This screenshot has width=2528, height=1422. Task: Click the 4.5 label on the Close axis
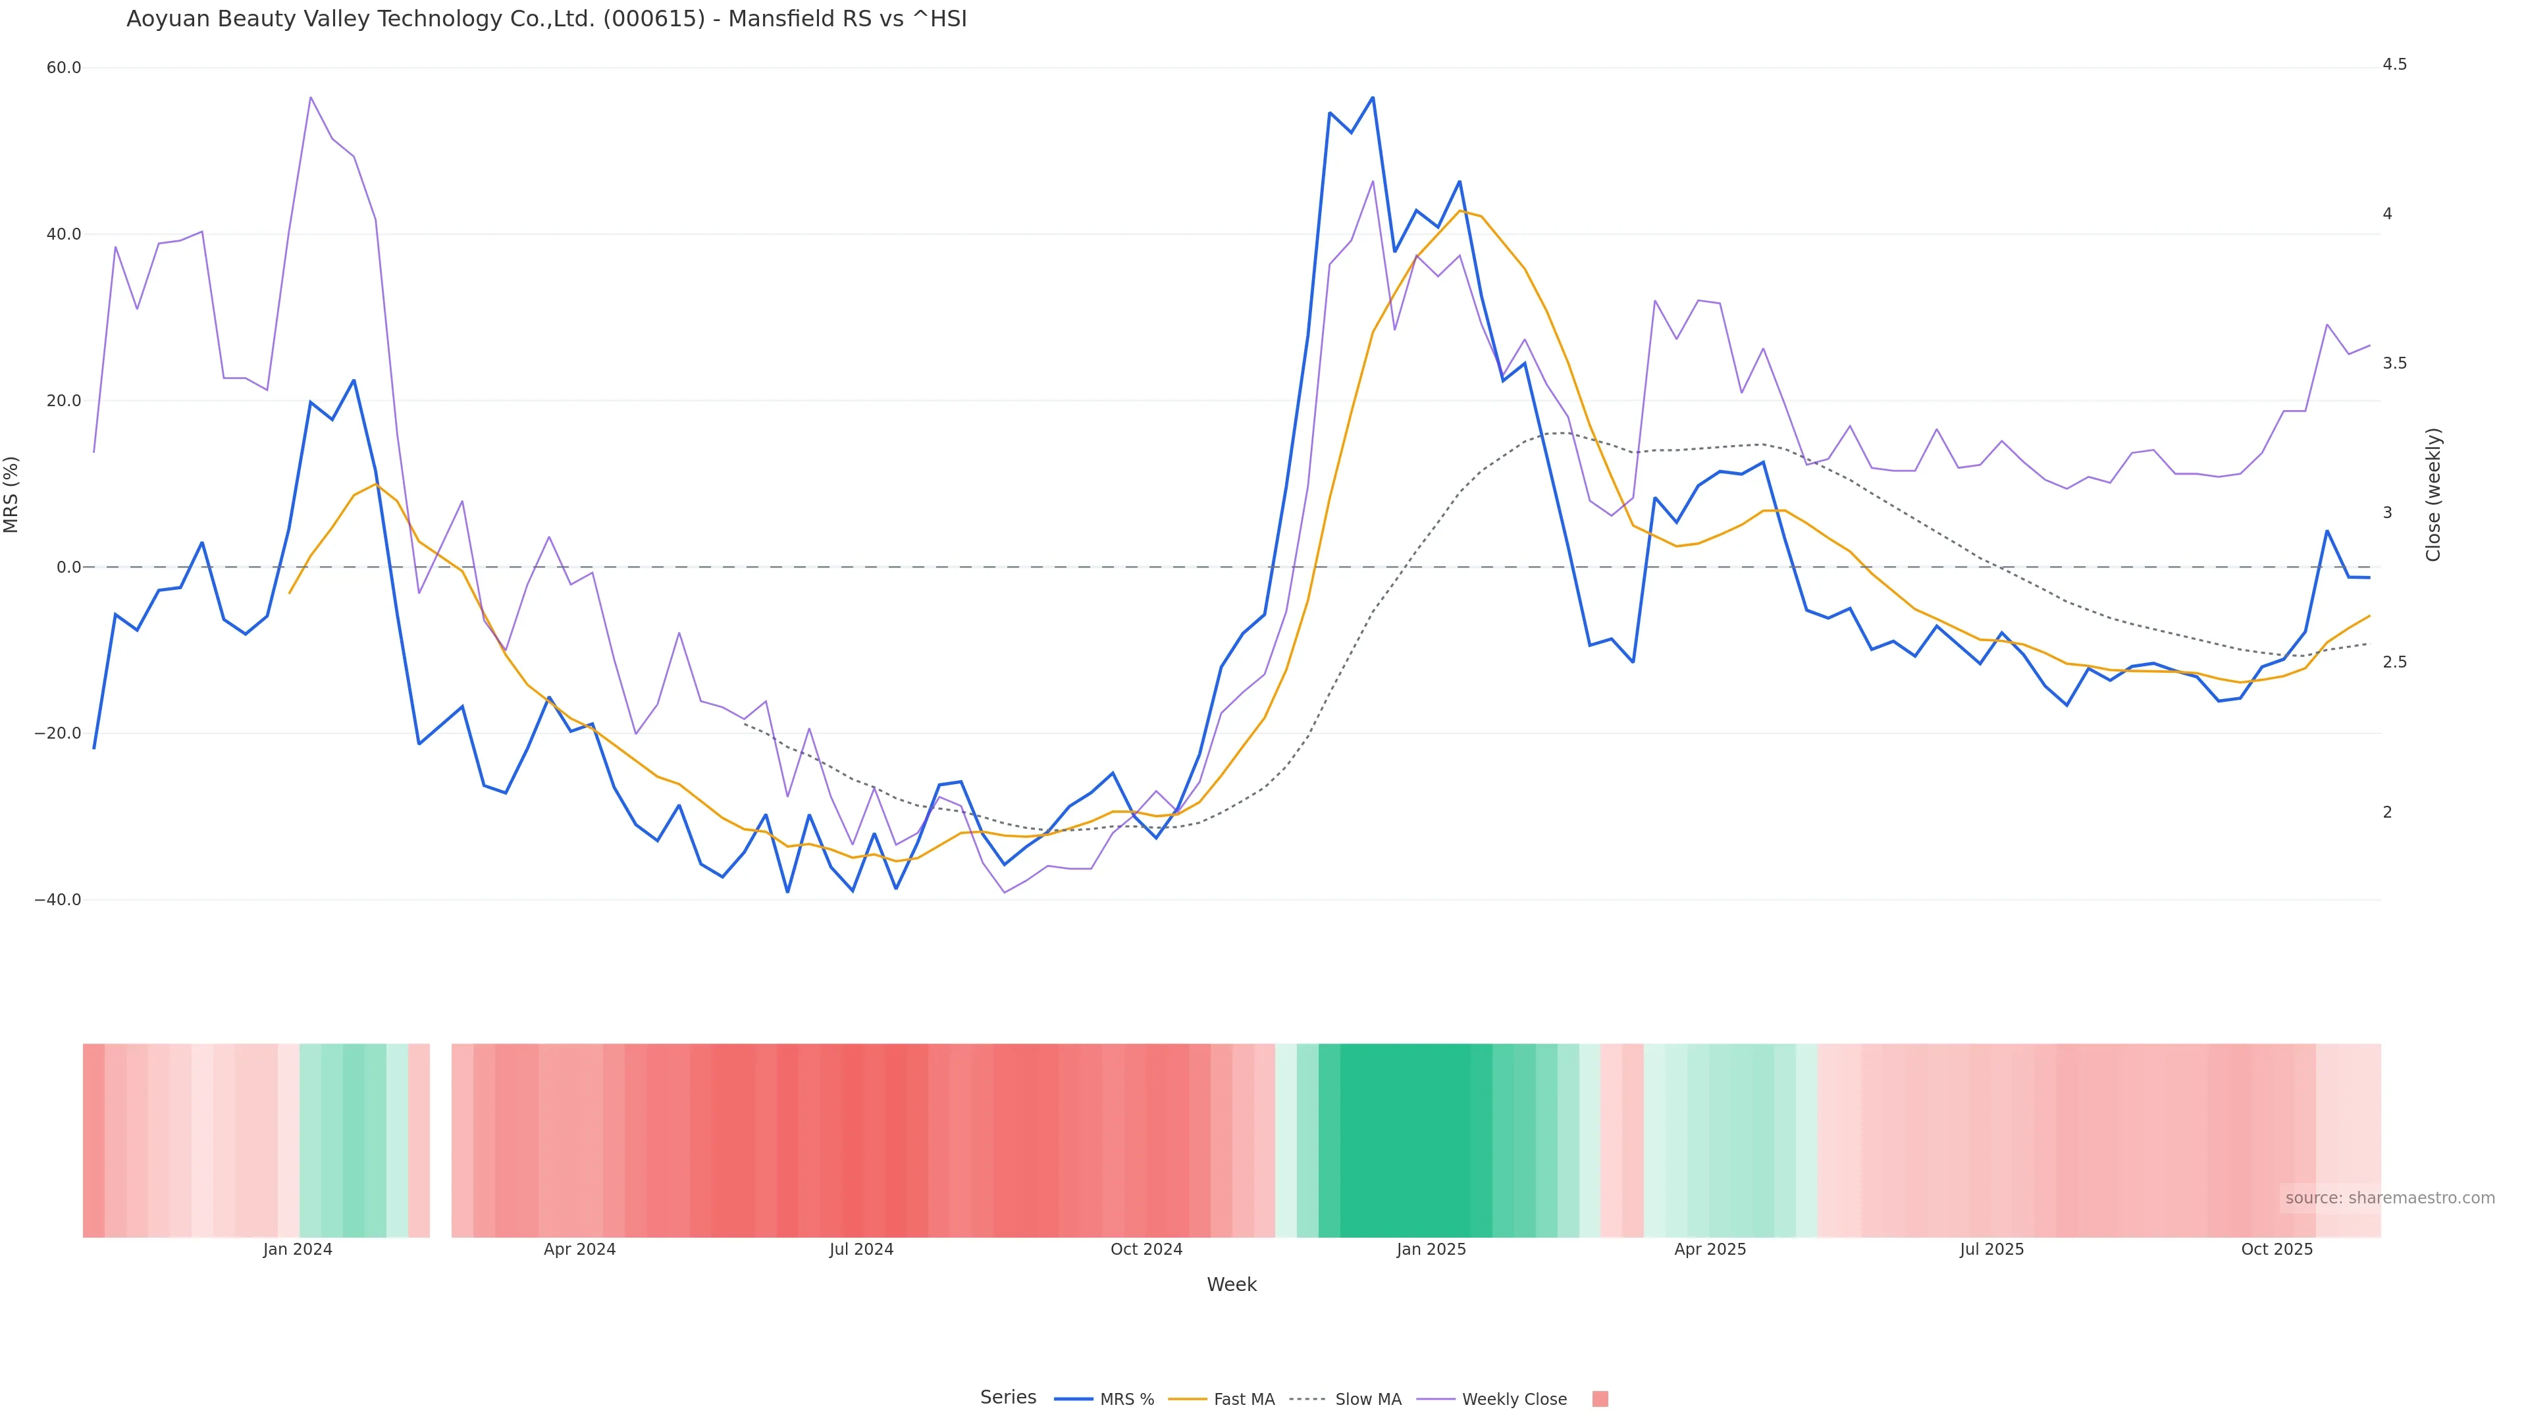point(2394,65)
